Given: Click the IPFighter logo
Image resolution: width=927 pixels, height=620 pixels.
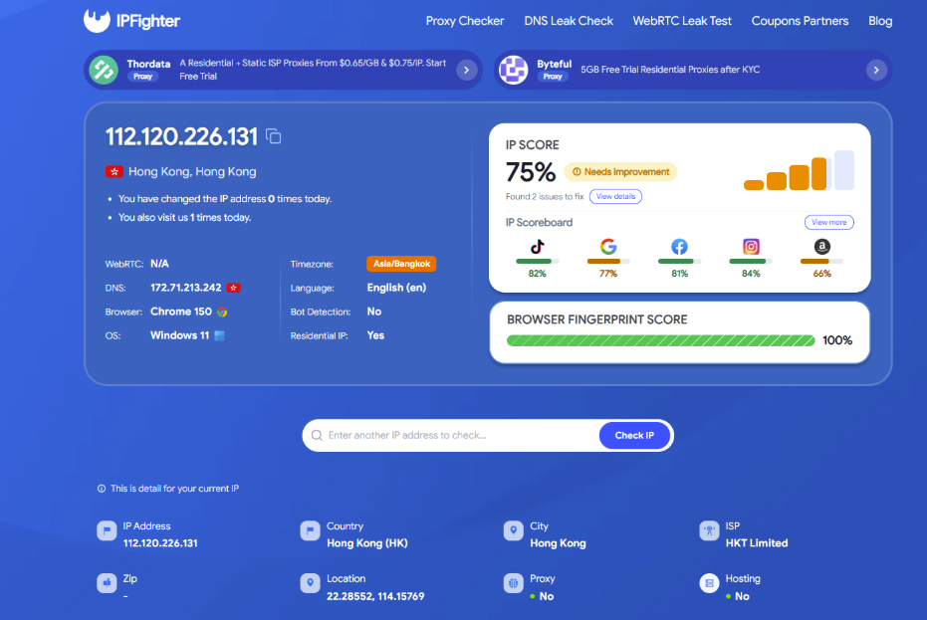Looking at the screenshot, I should 131,21.
